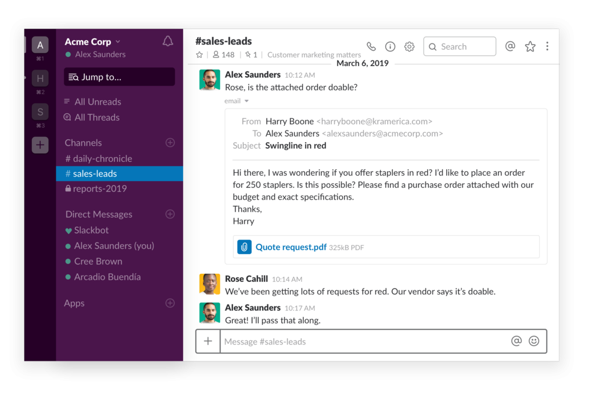Open notification preferences with the bell icon
This screenshot has height=409, width=595.
click(167, 42)
